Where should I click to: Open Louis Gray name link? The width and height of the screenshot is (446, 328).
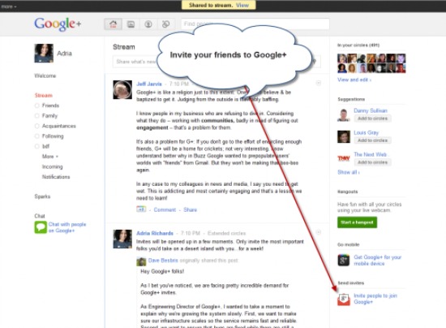(x=366, y=132)
